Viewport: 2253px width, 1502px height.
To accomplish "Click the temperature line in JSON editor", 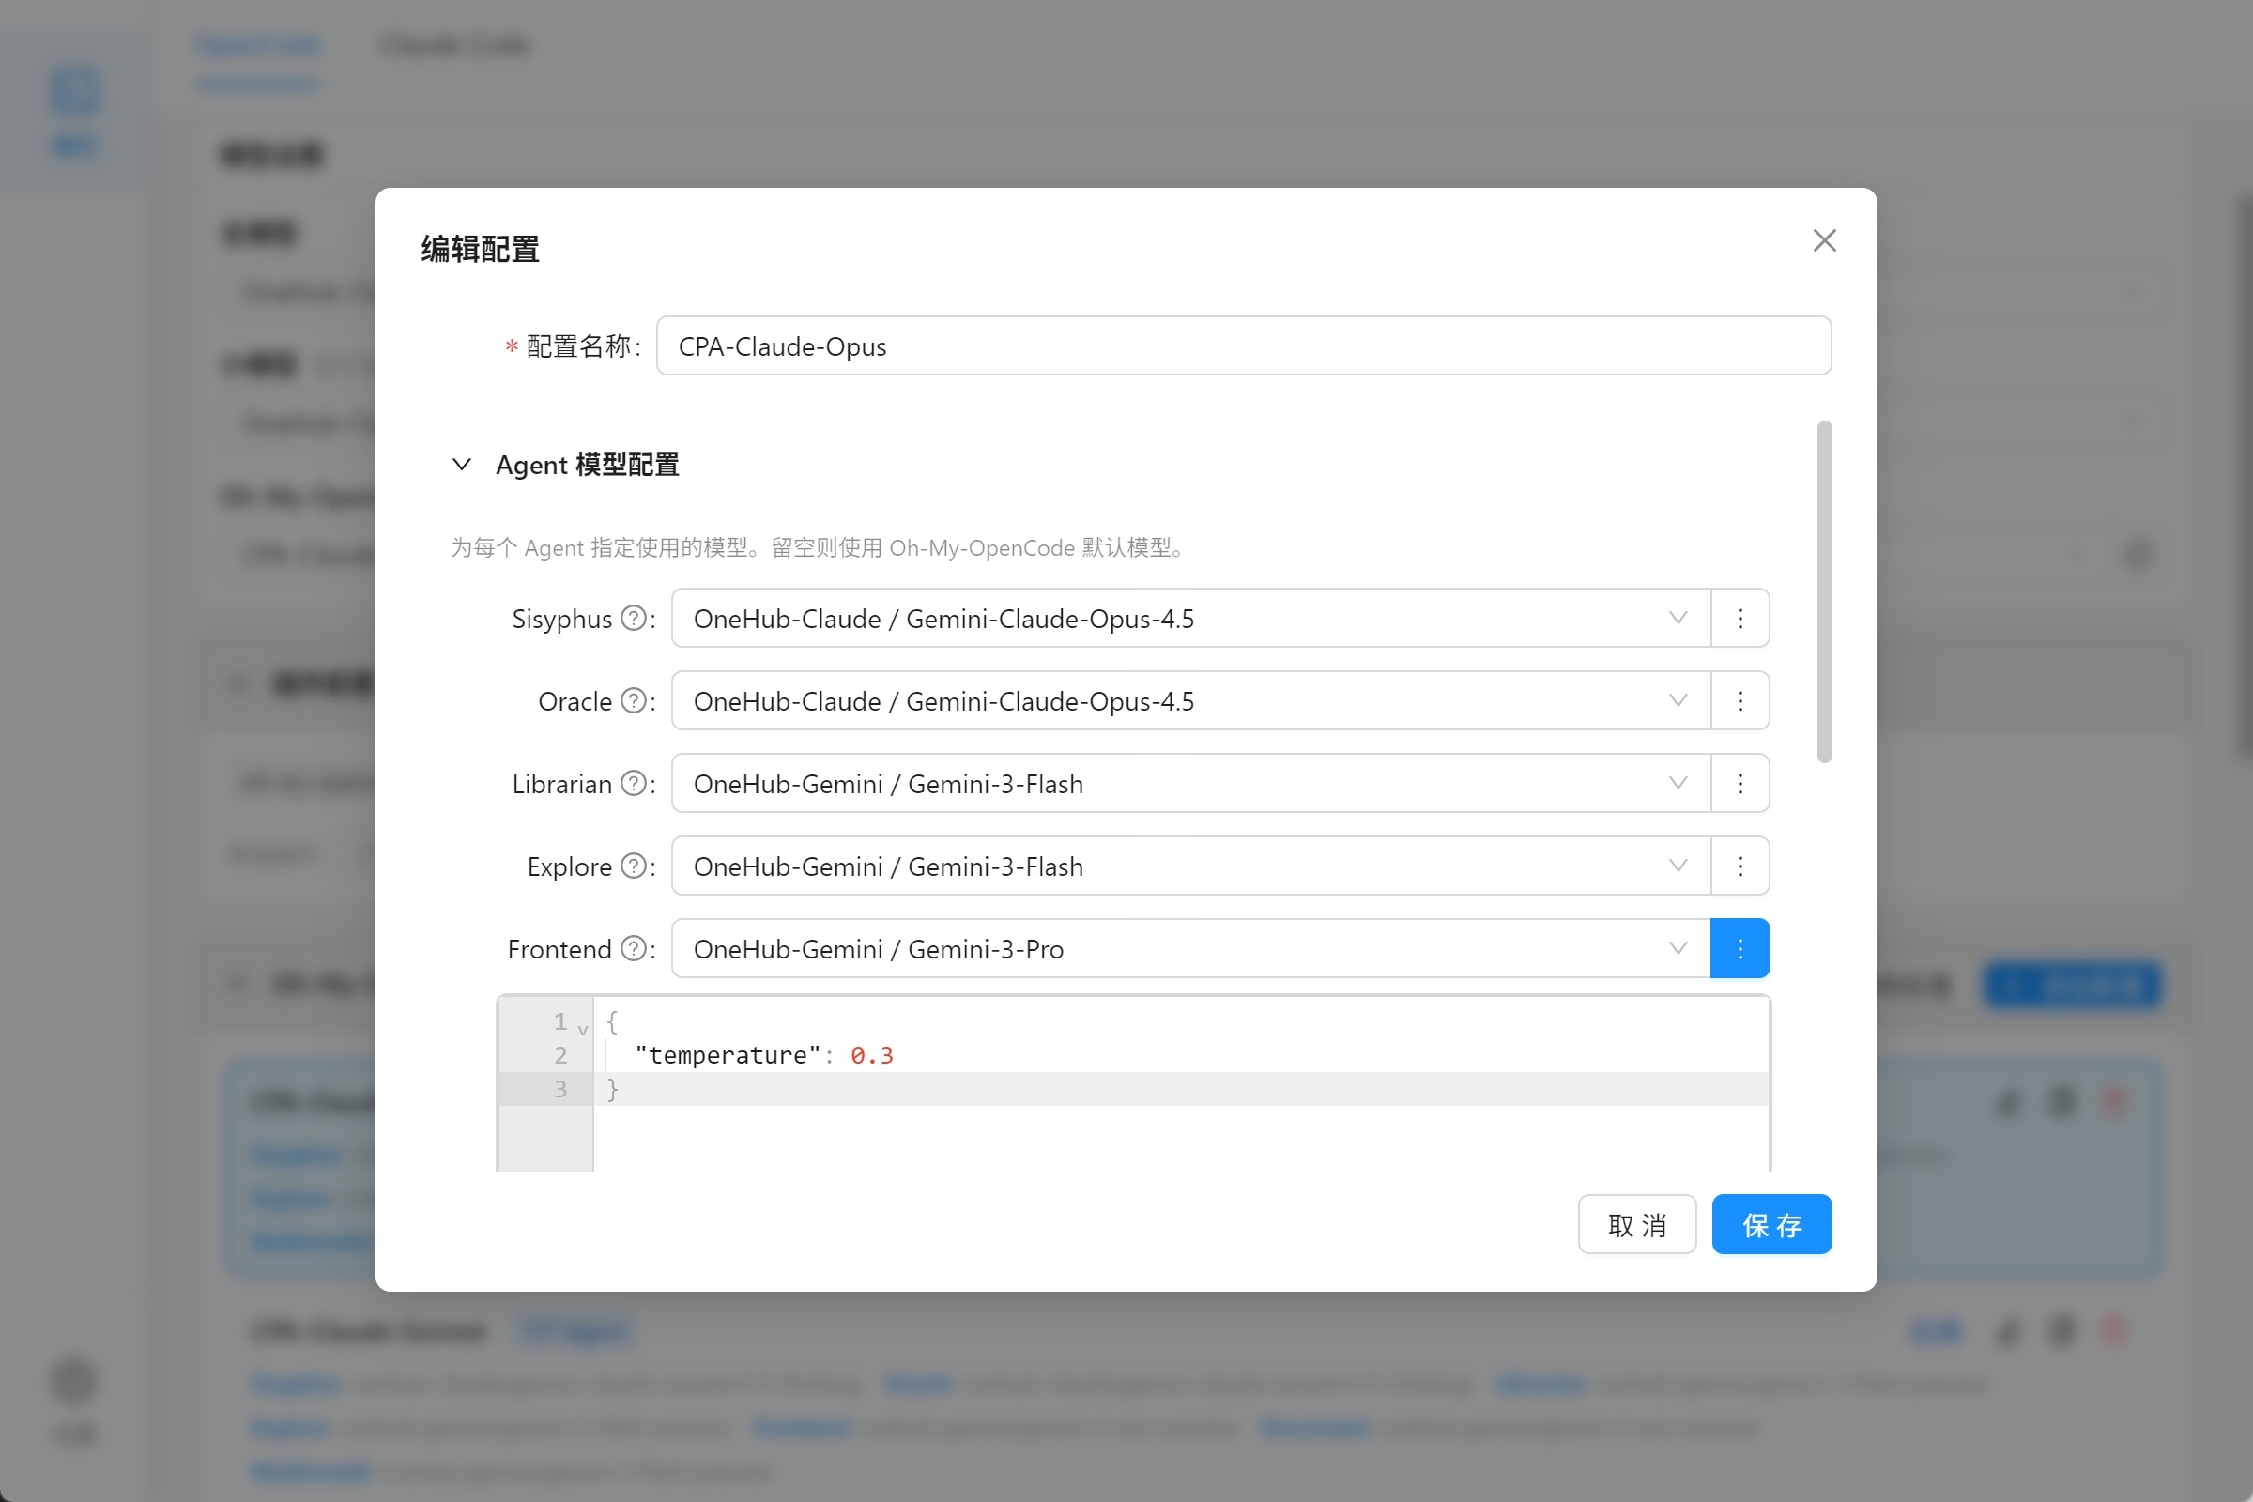I will [x=1180, y=1054].
